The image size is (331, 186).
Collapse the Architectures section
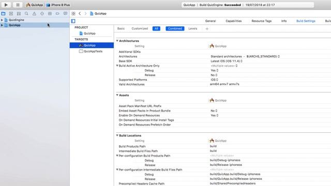tap(117, 41)
